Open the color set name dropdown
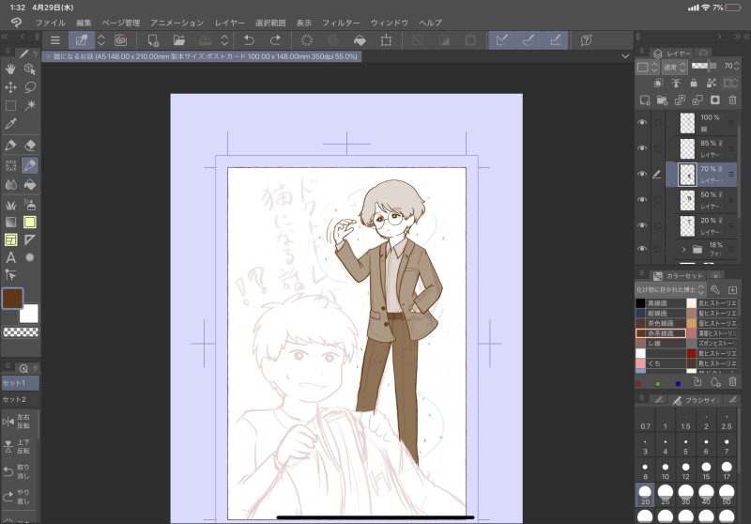 pos(670,289)
